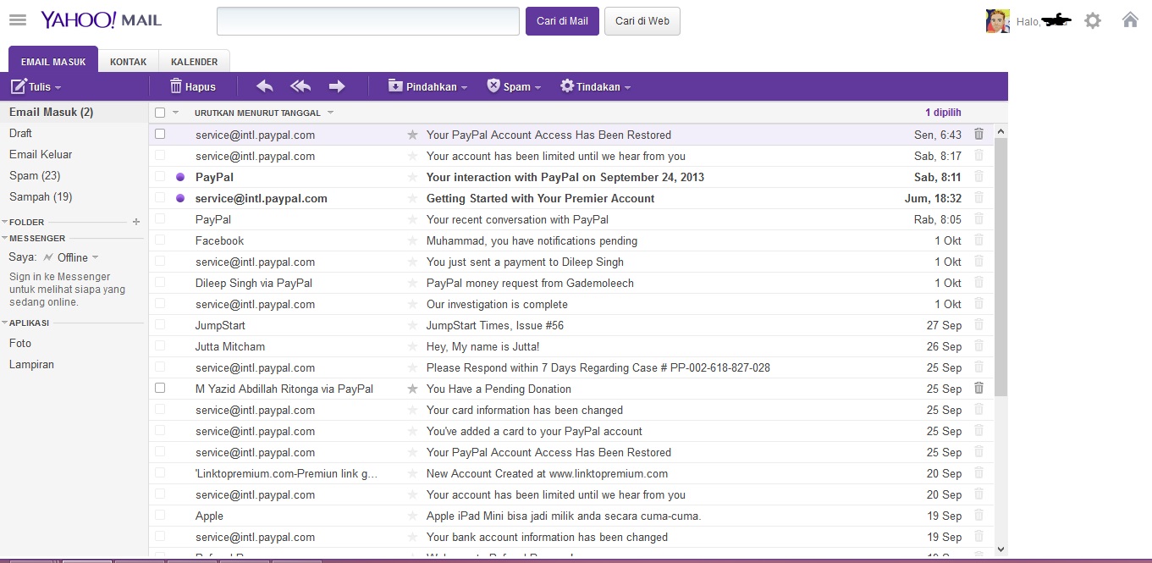Click purple unread dot on Getting Started email
Screen dimensions: 1152x563
pyautogui.click(x=179, y=198)
